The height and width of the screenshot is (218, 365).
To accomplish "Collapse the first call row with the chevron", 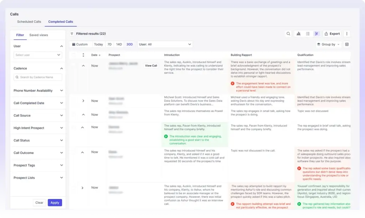I will (83, 65).
